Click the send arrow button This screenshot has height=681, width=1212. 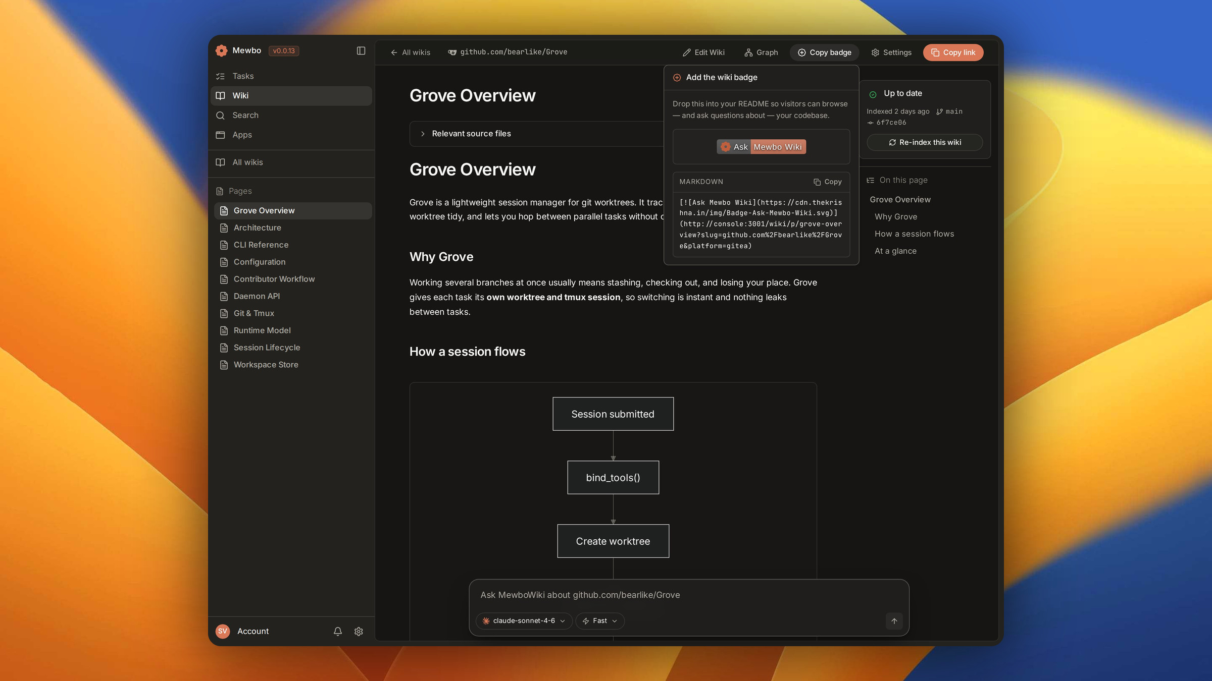894,621
